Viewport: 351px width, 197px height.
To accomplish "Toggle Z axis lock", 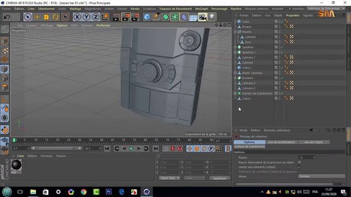I will (x=96, y=17).
